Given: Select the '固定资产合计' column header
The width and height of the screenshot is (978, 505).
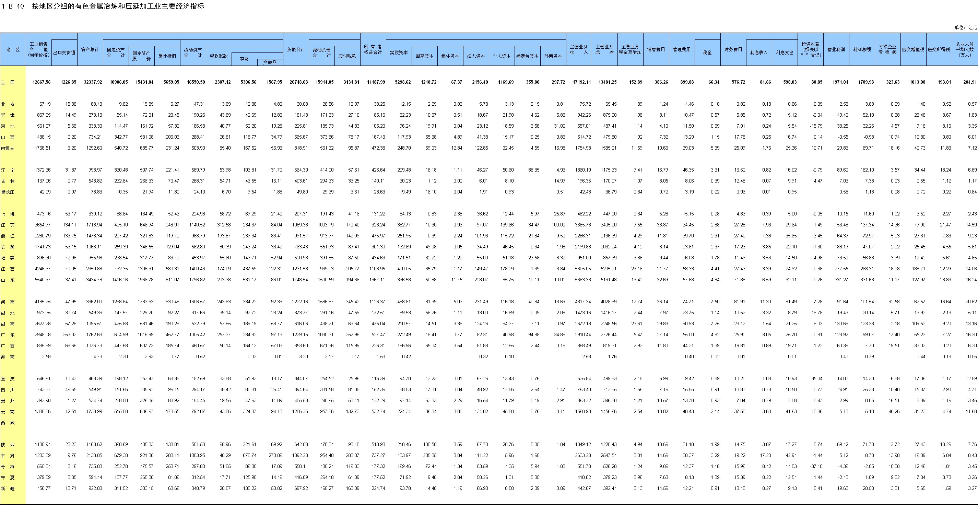Looking at the screenshot, I should (x=116, y=53).
